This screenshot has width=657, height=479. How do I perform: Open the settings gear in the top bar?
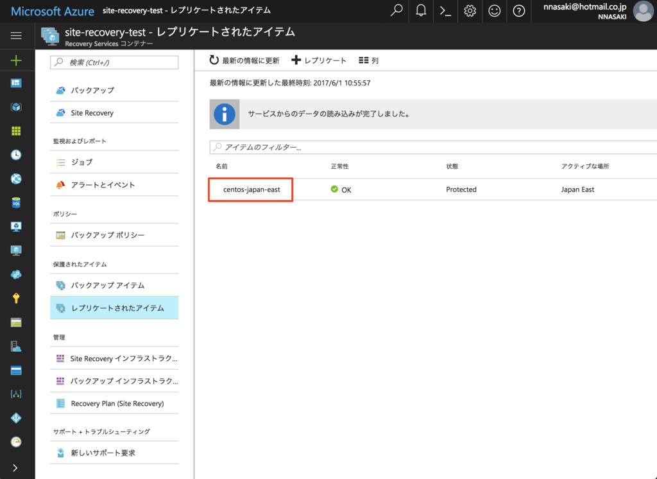click(x=470, y=11)
